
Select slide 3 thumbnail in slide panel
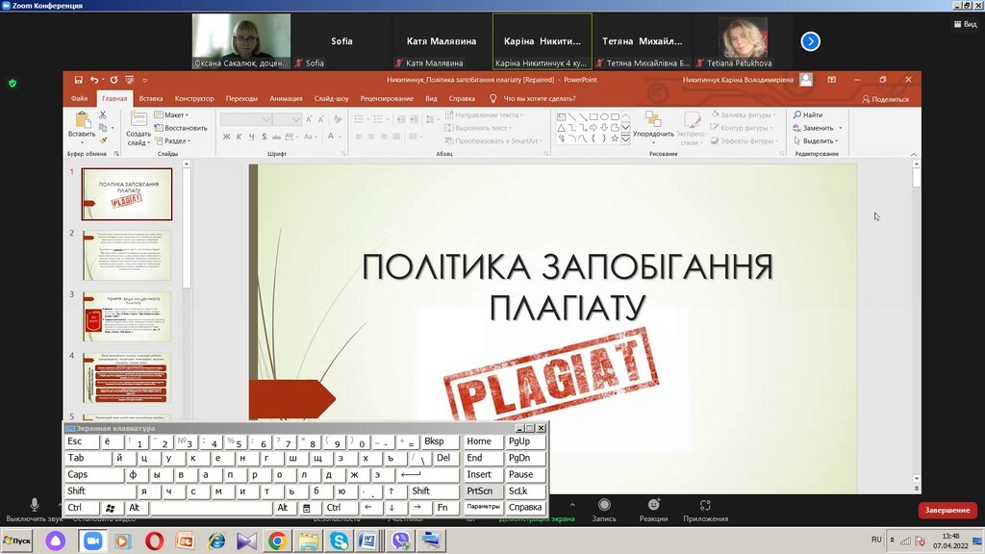pos(127,316)
